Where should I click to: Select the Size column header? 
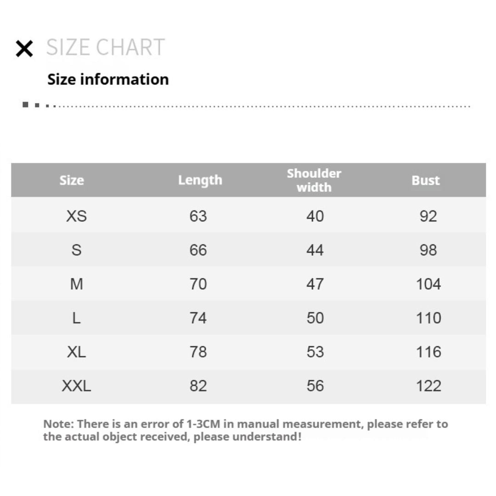tap(72, 180)
